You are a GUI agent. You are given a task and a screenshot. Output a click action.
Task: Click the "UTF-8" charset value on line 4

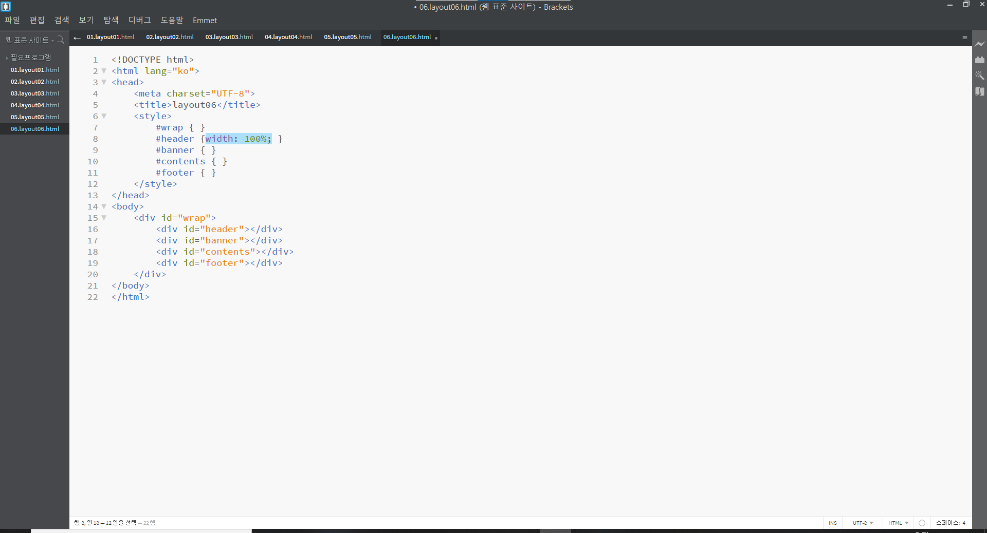point(230,93)
